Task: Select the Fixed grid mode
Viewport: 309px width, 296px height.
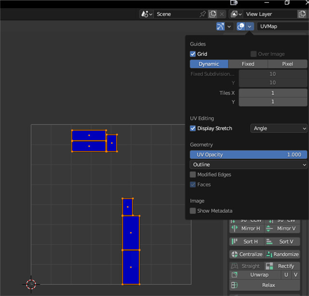Action: (248, 64)
